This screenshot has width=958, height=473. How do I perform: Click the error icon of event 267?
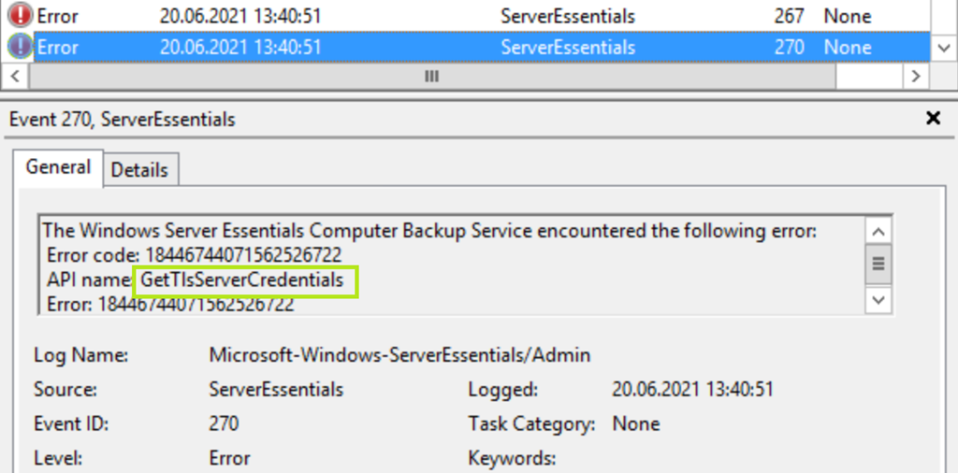20,16
